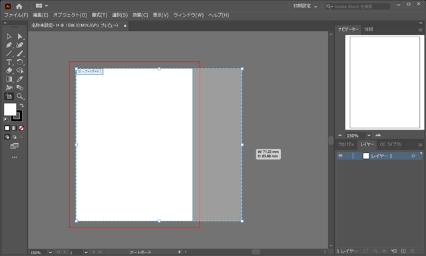
Task: Enable Draw Behind mode
Action: tap(14, 137)
